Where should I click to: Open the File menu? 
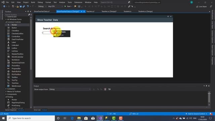7,2
